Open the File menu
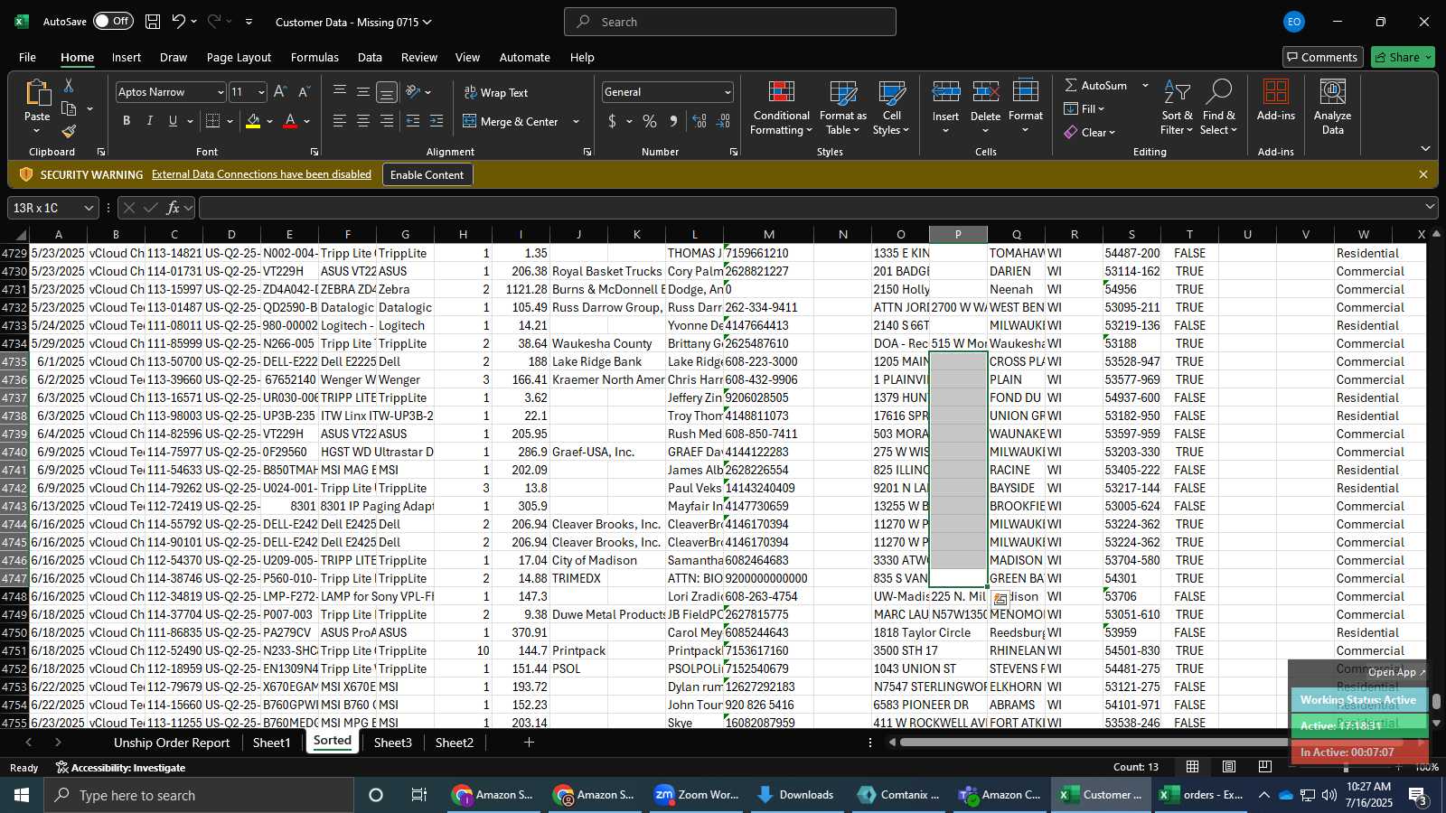The image size is (1446, 813). pos(27,57)
